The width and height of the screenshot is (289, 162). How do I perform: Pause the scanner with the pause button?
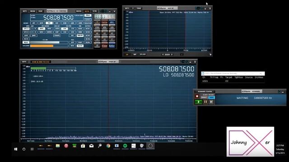point(205,102)
